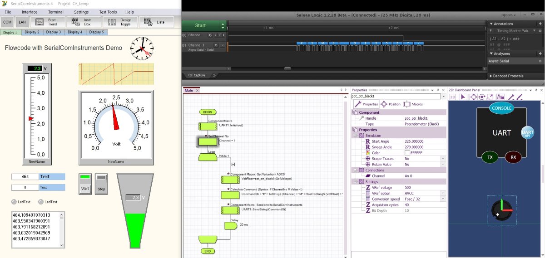
Task: Click the COM connection button
Action: coord(7,22)
